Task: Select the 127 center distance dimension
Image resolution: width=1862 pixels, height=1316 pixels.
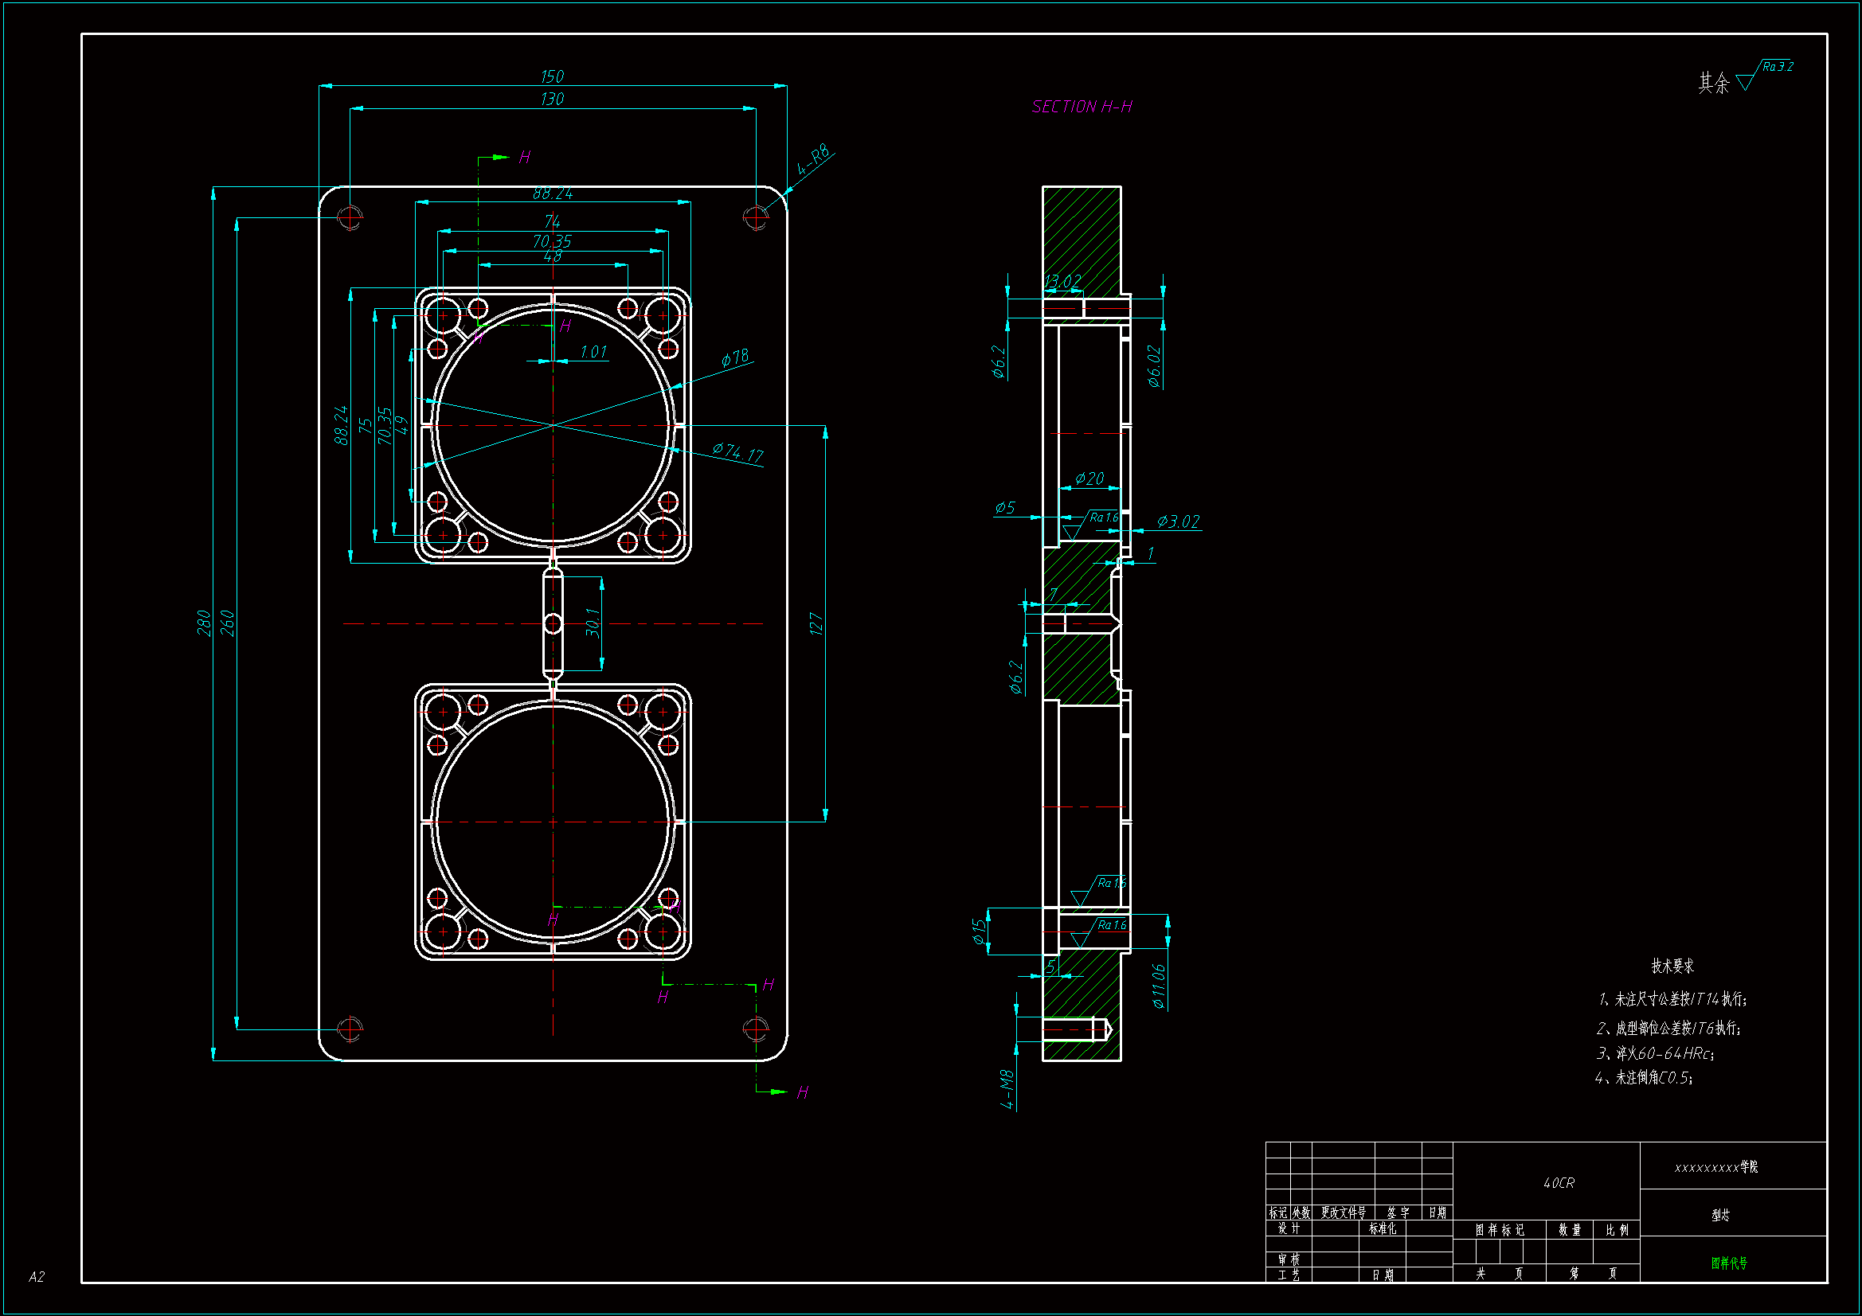Action: (x=816, y=623)
